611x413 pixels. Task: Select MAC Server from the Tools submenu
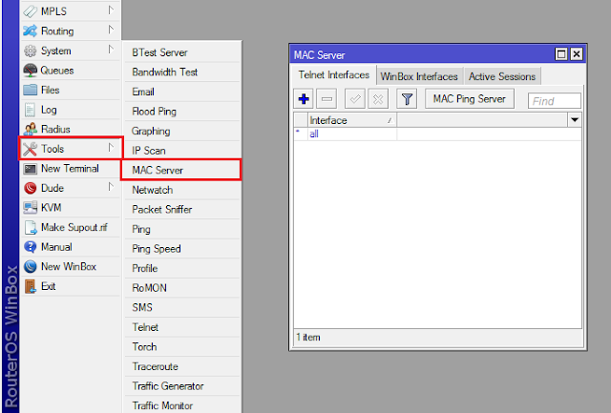181,170
